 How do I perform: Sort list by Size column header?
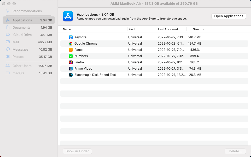[196, 29]
